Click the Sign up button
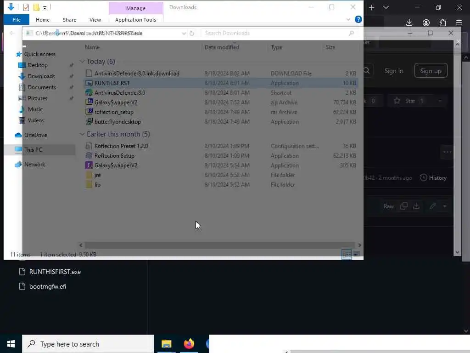This screenshot has width=470, height=353. coord(431,71)
